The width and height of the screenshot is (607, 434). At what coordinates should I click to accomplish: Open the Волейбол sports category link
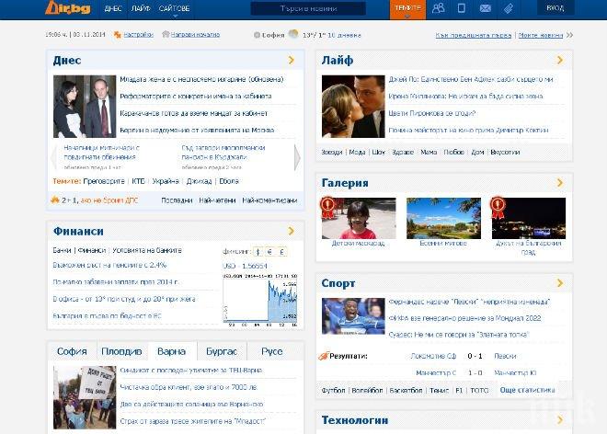point(367,390)
